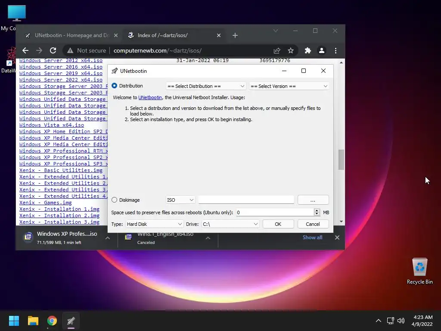Open the taskbar clock and date
This screenshot has width=441, height=331.
(422, 321)
